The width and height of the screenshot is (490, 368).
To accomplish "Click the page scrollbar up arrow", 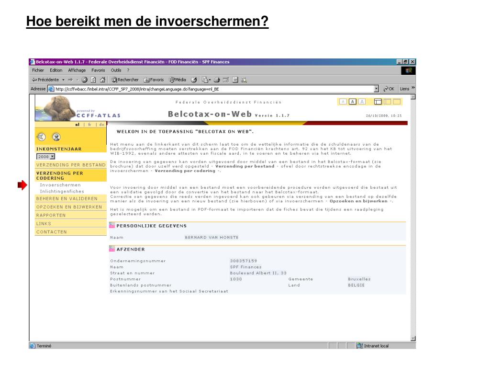I will [x=413, y=97].
